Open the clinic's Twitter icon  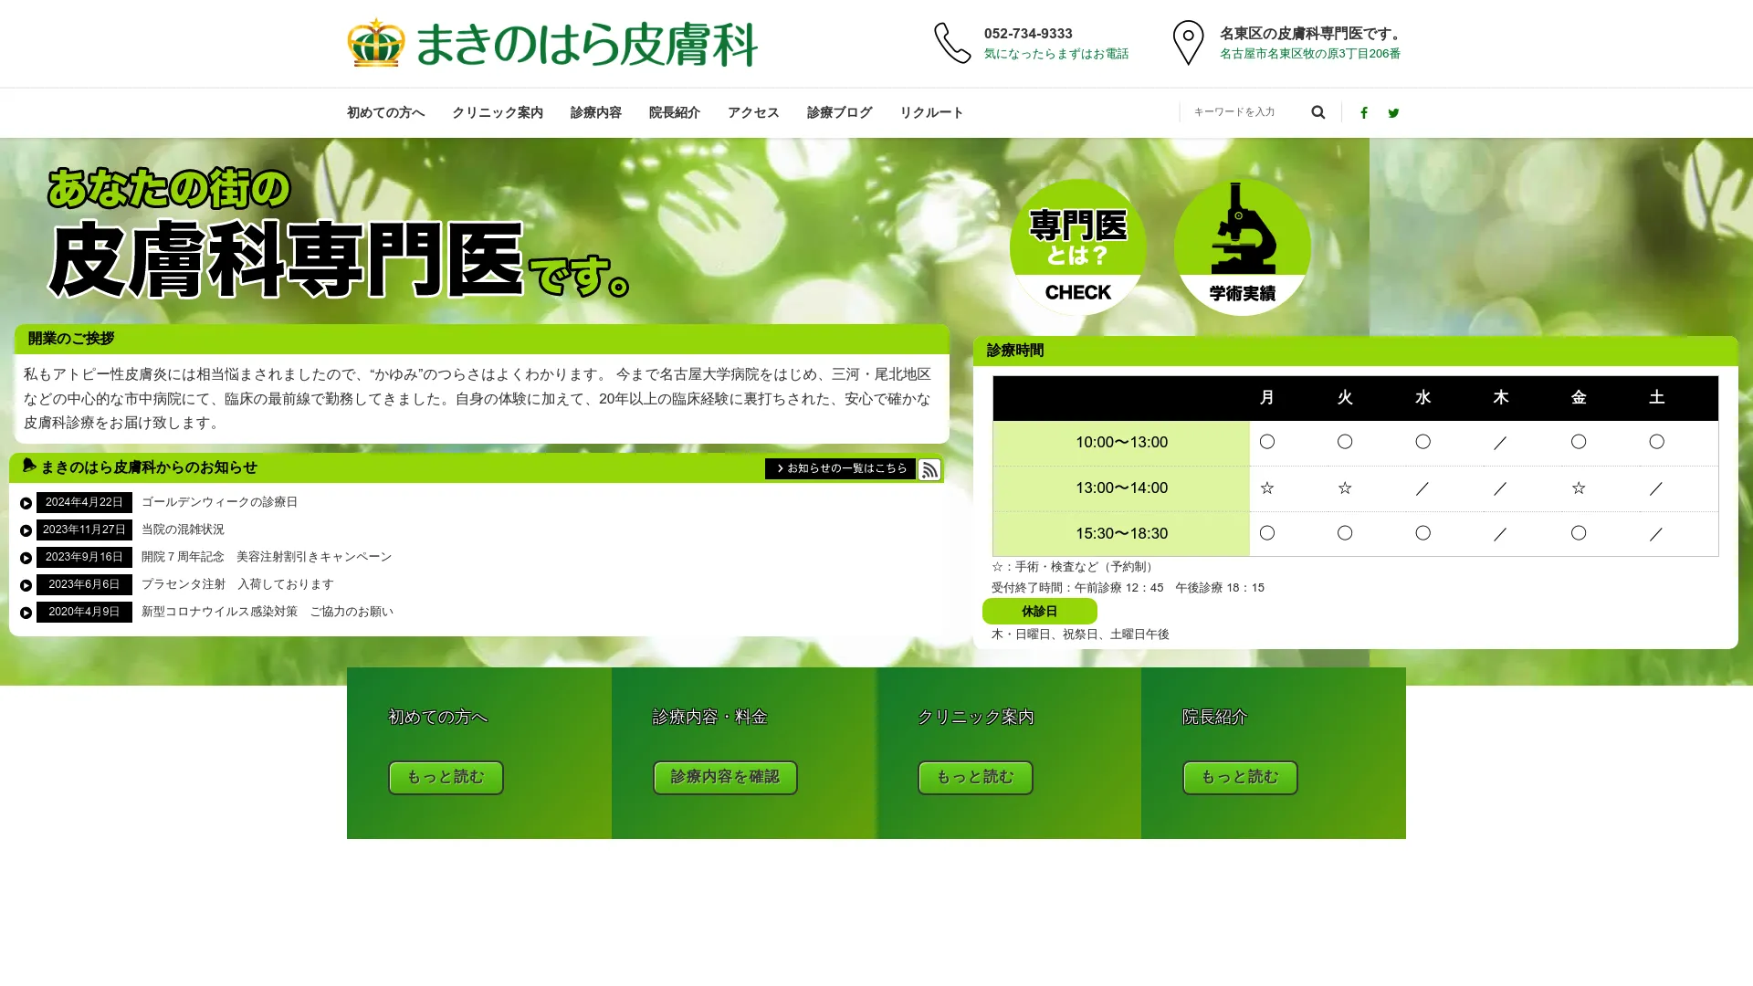[x=1394, y=112]
